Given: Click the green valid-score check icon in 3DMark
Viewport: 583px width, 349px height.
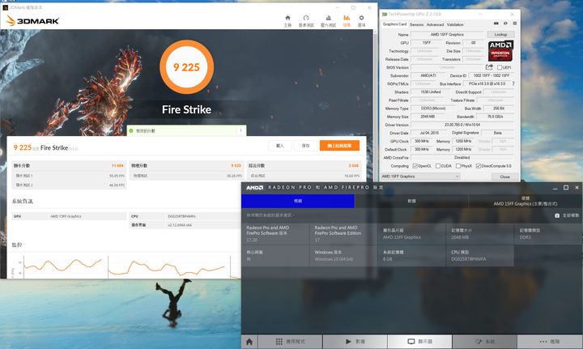Looking at the screenshot, I should point(131,131).
